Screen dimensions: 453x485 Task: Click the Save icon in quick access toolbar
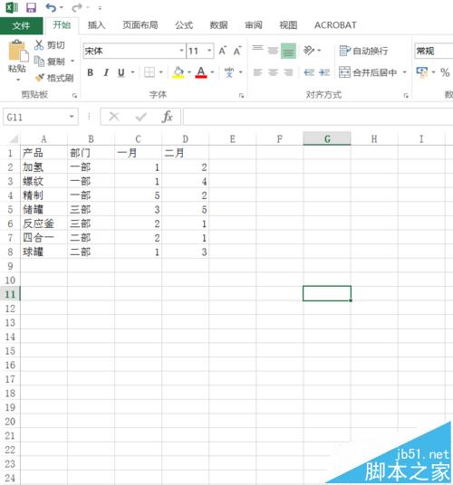(31, 7)
